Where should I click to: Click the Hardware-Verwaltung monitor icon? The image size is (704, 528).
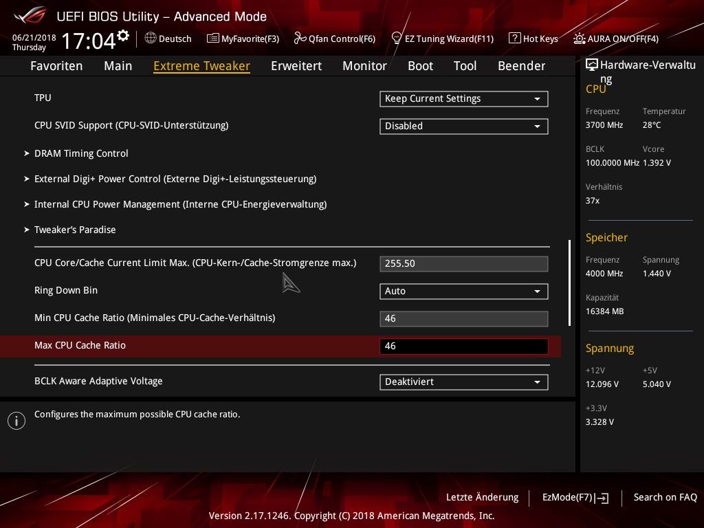click(x=592, y=65)
